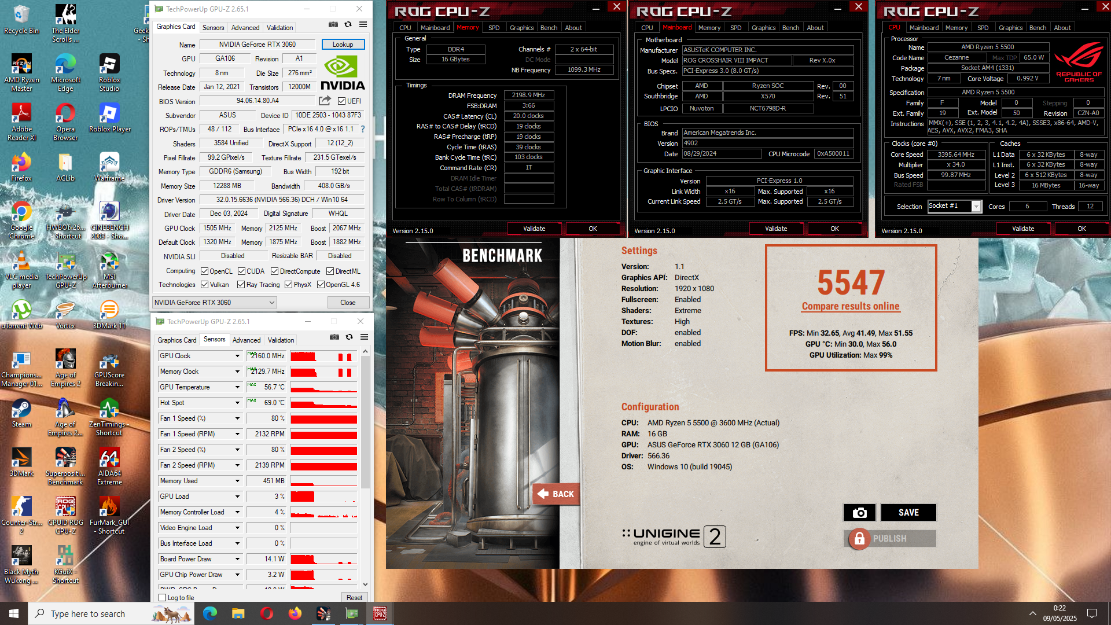
Task: Click the refresh icon in GPU-Z Sensors window
Action: click(x=349, y=337)
